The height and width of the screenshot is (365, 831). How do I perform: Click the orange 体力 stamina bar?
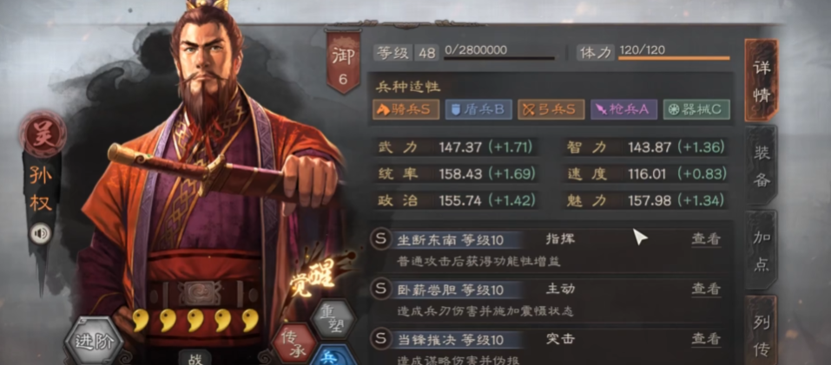[x=674, y=58]
